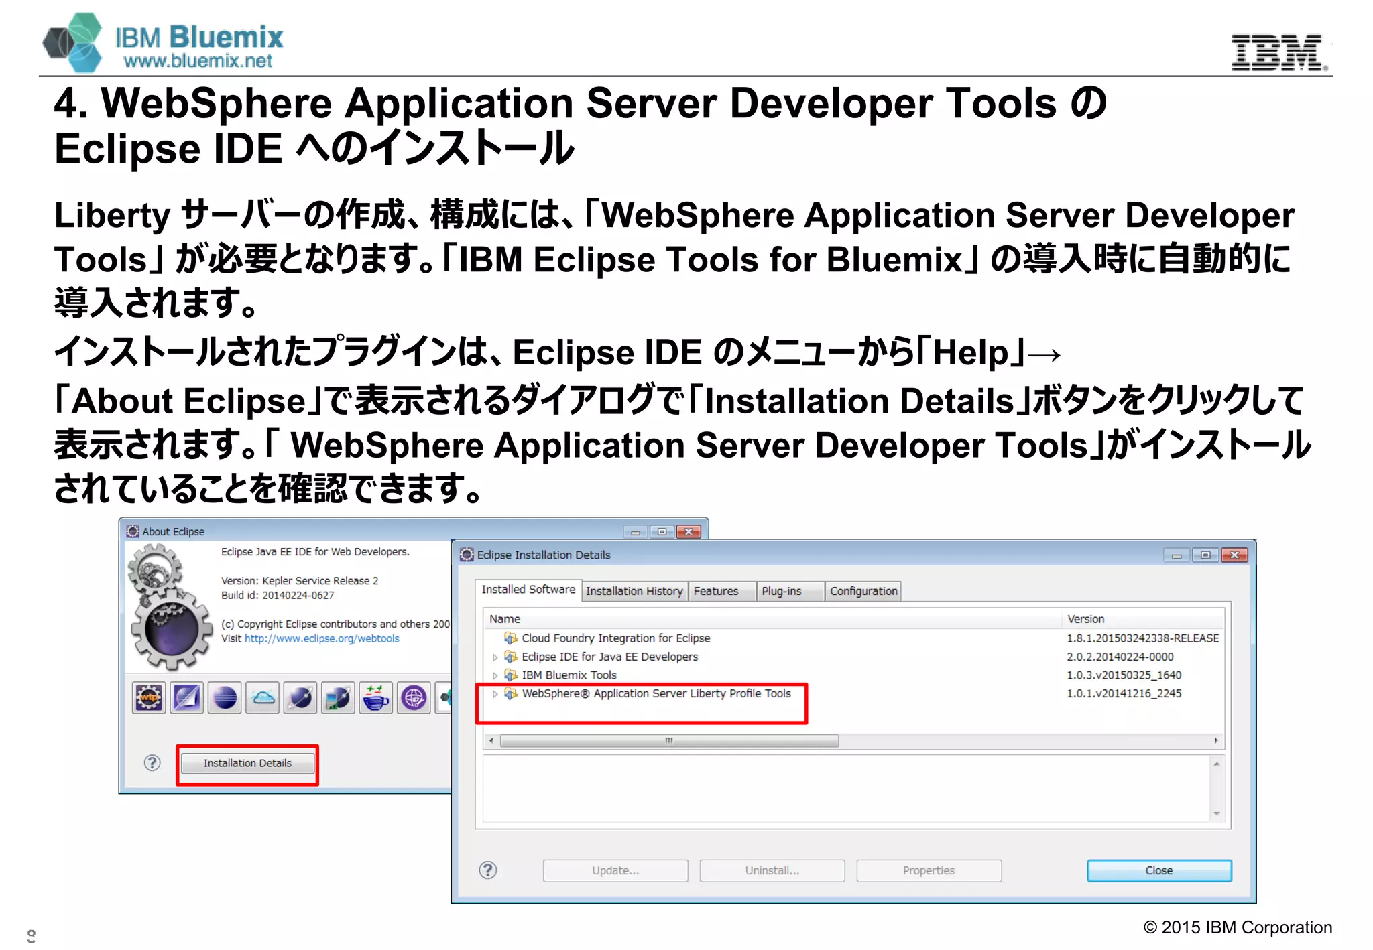Click the cloud plug-in icon in About Eclipse

(x=263, y=698)
